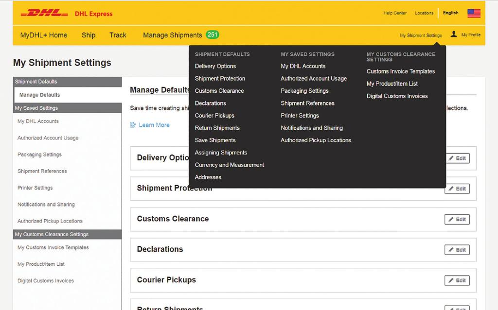The width and height of the screenshot is (498, 310).
Task: Edit the Customs Clearance section
Action: pyautogui.click(x=457, y=219)
